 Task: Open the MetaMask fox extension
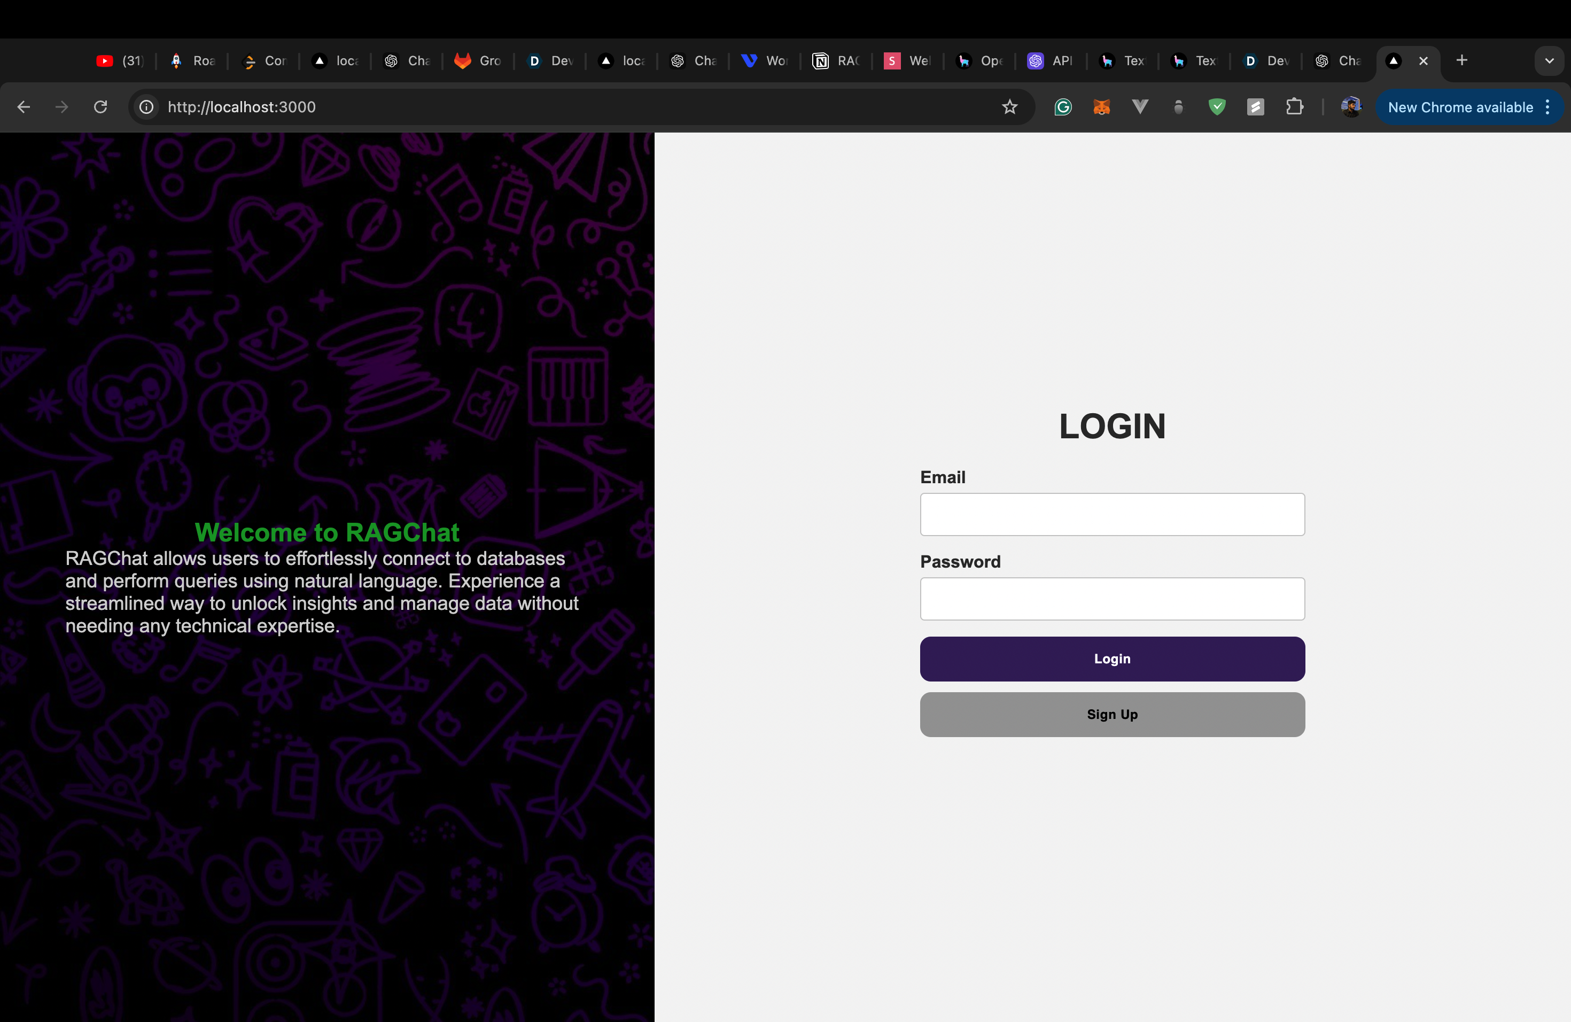(x=1101, y=107)
